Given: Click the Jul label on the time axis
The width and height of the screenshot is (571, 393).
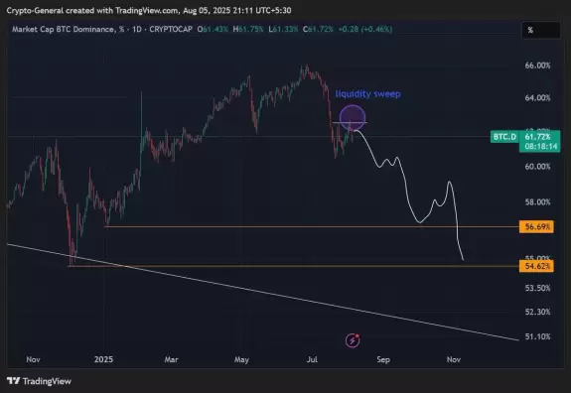Looking at the screenshot, I should click(x=312, y=359).
